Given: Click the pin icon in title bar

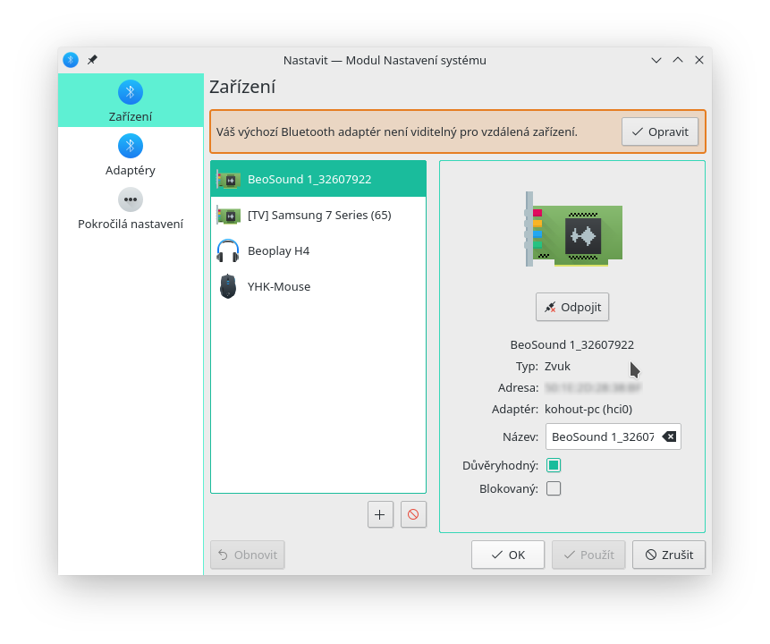Looking at the screenshot, I should click(x=92, y=60).
